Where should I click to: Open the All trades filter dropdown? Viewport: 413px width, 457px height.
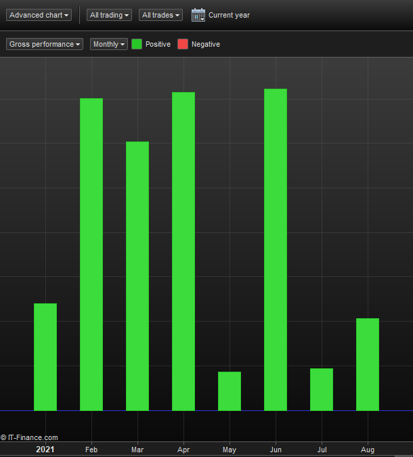pyautogui.click(x=160, y=15)
